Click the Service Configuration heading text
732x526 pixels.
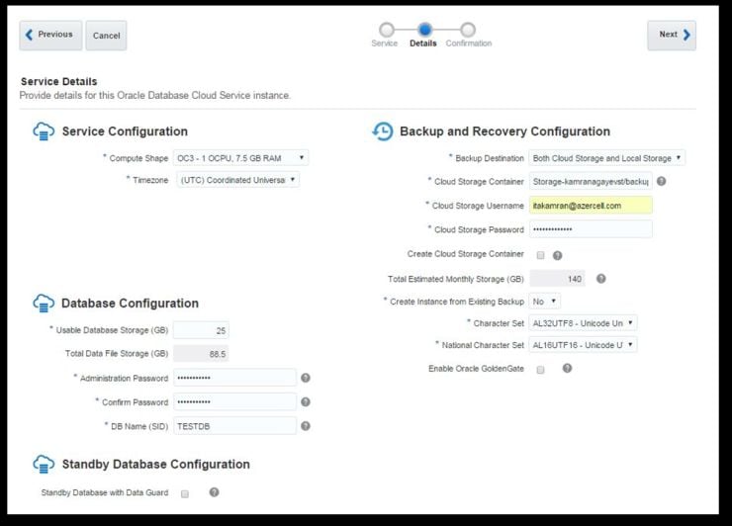[125, 131]
